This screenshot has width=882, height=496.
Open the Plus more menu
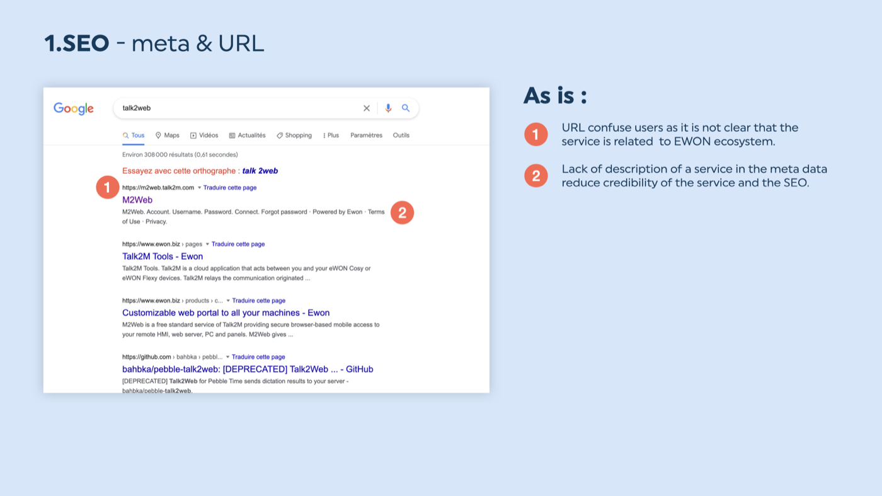(x=331, y=136)
